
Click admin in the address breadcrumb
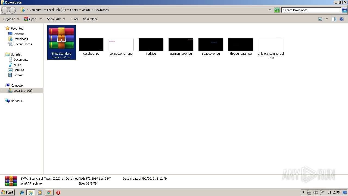click(x=86, y=10)
